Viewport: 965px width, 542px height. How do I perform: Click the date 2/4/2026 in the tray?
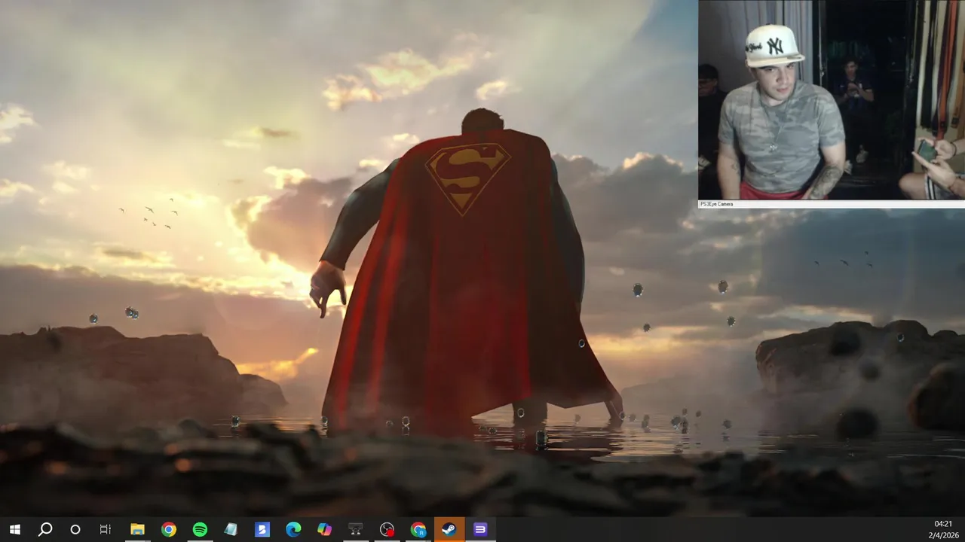[x=943, y=535]
